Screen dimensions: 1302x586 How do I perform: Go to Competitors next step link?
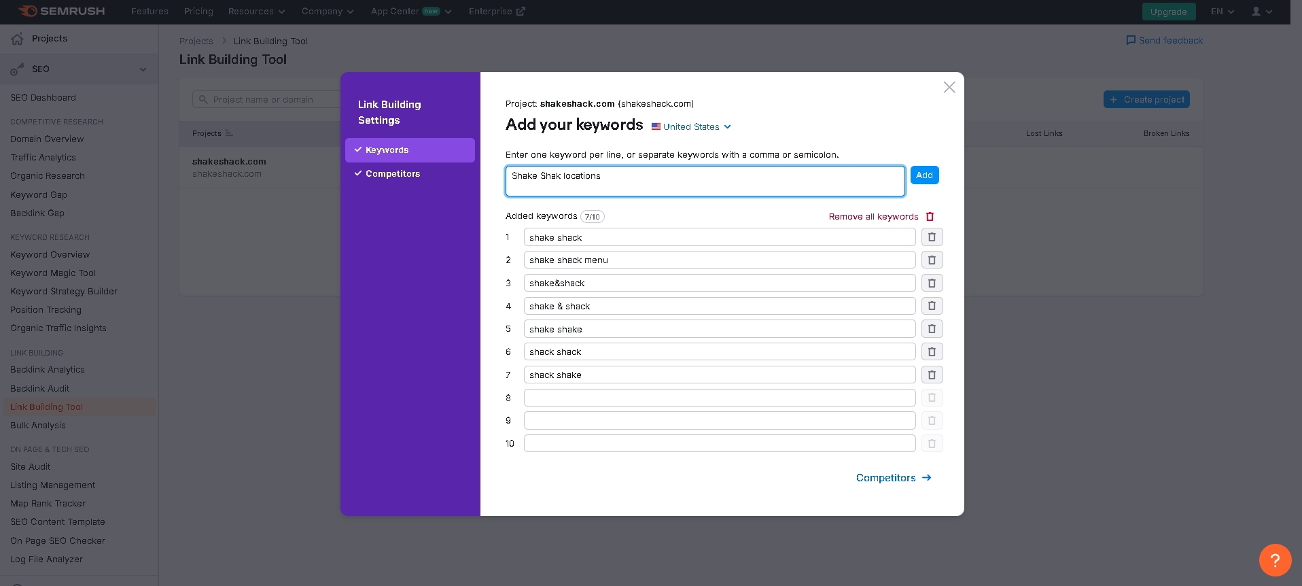coord(894,478)
